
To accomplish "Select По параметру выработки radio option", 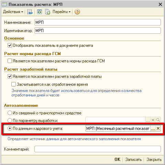I will pyautogui.click(x=10, y=121).
